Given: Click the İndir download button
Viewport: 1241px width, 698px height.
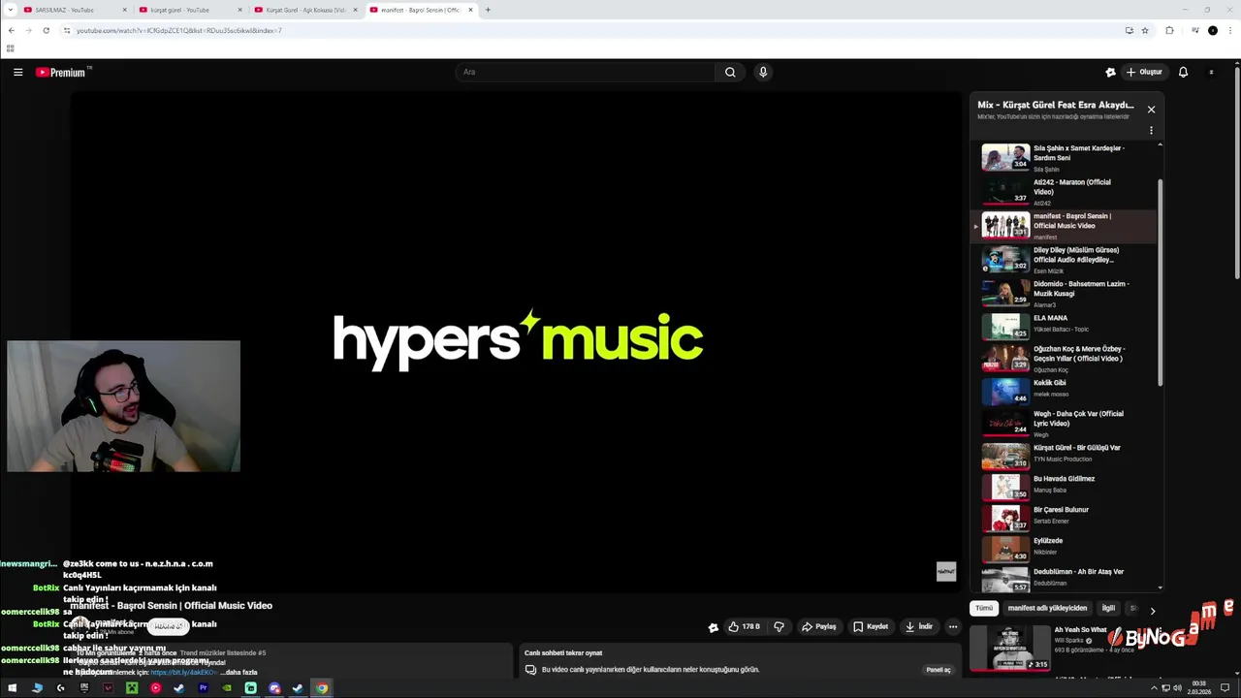Looking at the screenshot, I should coord(919,627).
